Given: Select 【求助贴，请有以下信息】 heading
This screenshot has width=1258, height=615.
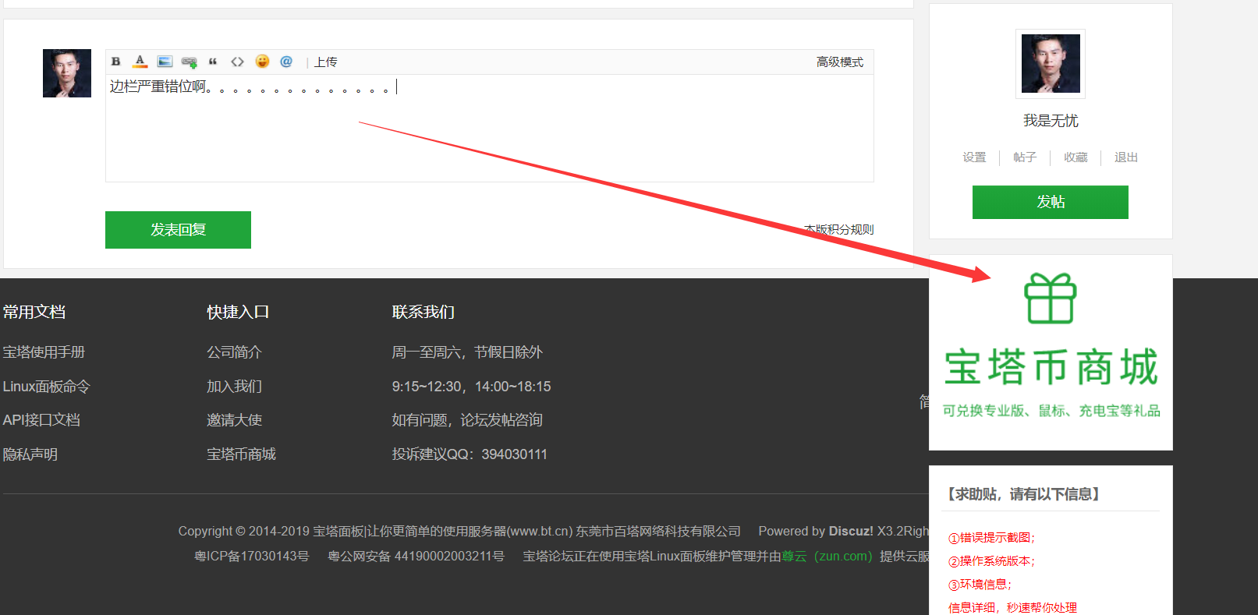Looking at the screenshot, I should click(1023, 494).
